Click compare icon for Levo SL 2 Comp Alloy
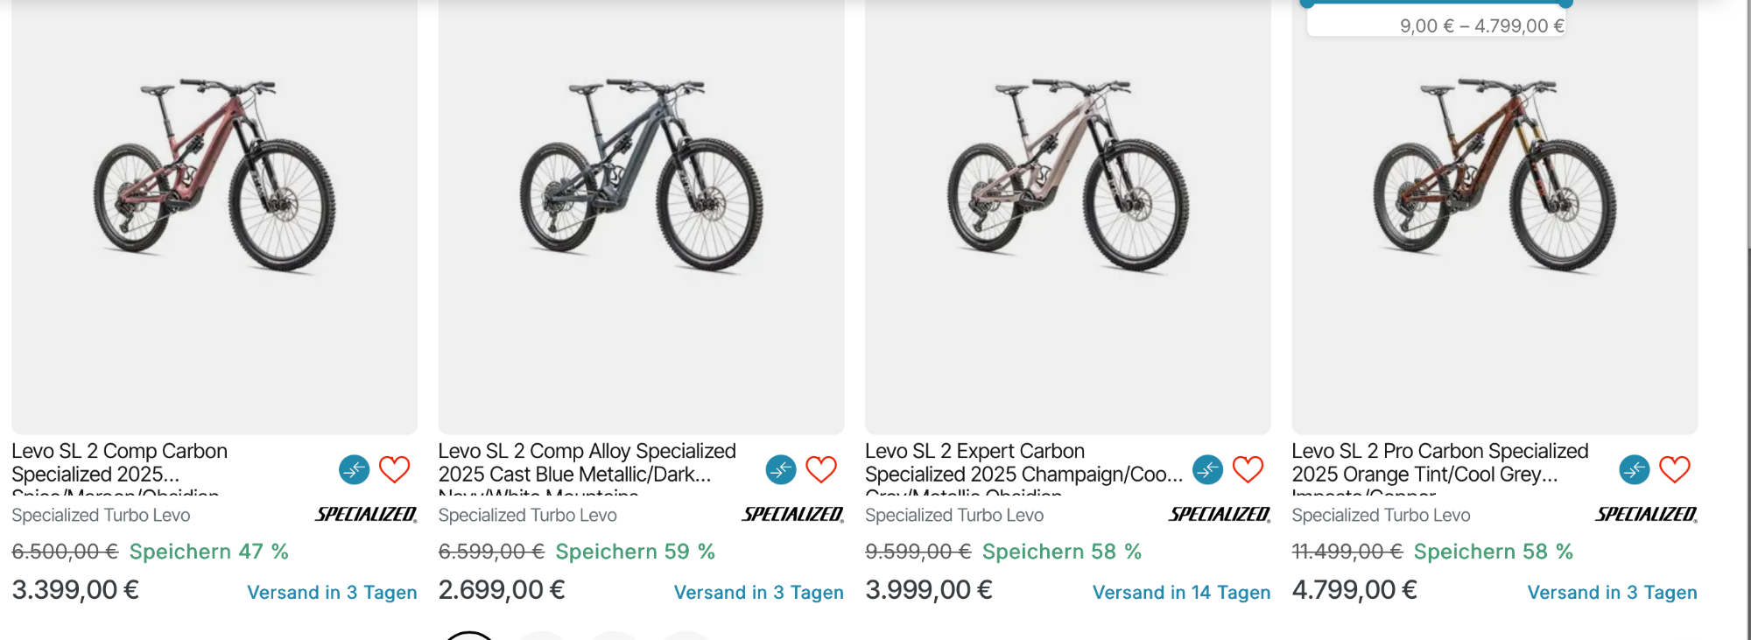This screenshot has height=640, width=1751. (x=781, y=470)
